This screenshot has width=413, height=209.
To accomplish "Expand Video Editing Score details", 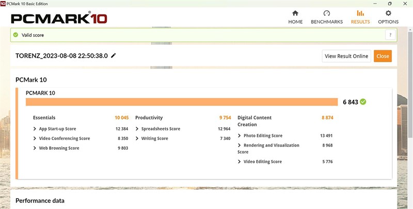I will [239, 162].
